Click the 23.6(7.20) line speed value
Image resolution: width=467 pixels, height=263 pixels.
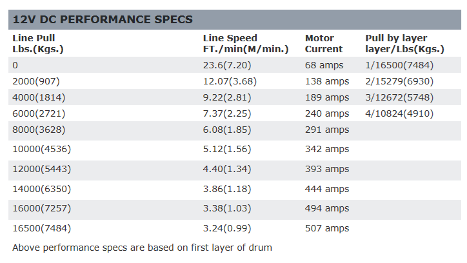(x=227, y=65)
